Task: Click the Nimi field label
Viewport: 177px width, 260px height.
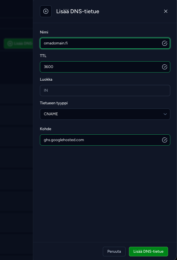Action: (x=44, y=32)
